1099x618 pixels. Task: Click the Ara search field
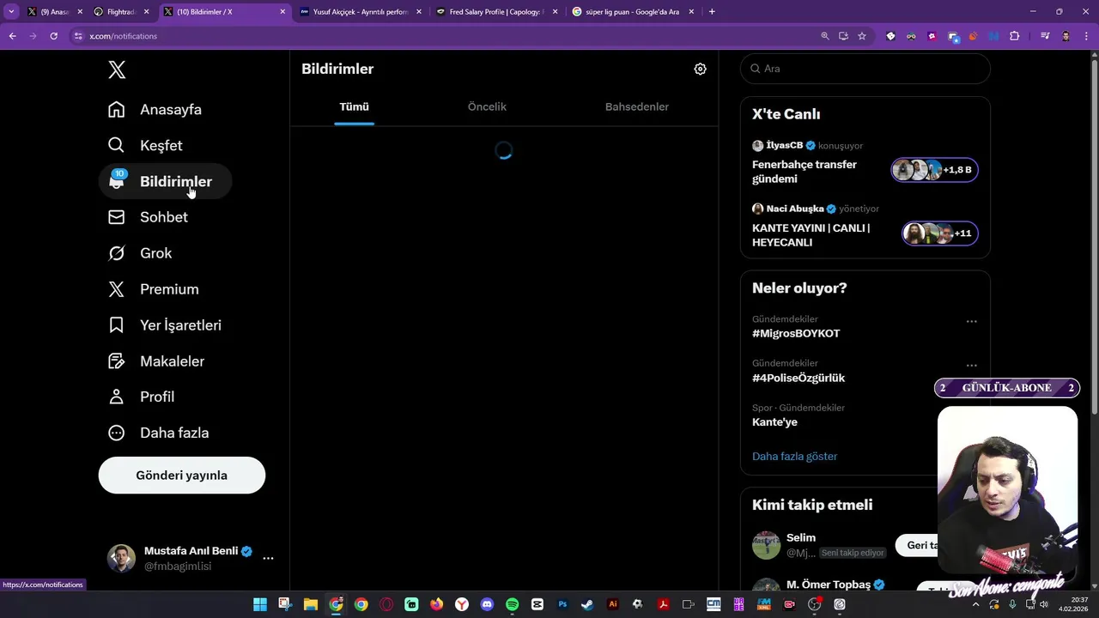(865, 69)
